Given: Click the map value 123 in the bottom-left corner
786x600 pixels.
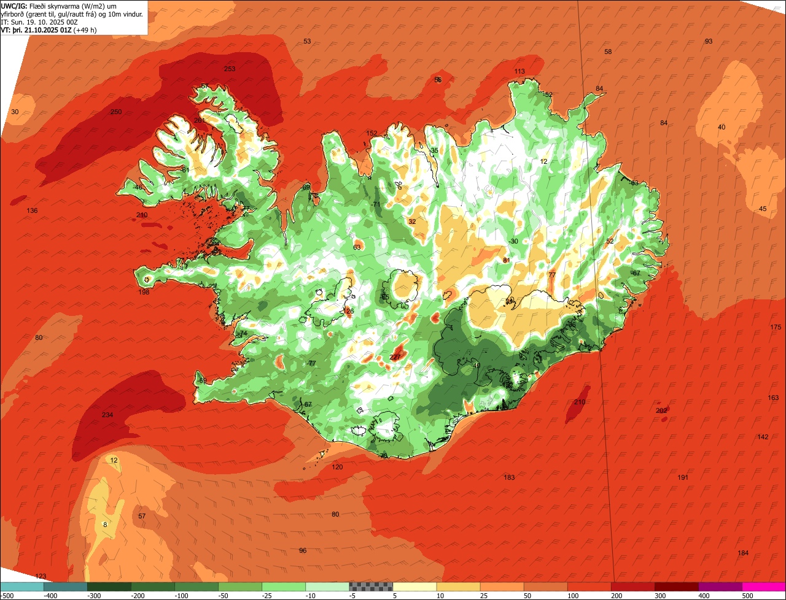Looking at the screenshot, I should point(41,576).
